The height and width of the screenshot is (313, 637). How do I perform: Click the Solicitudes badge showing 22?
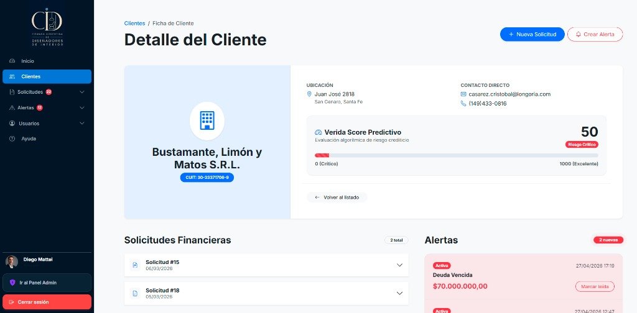tap(49, 92)
